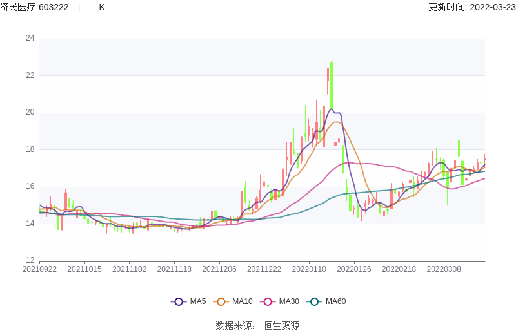Click the teal MA60 legend circle marker

314,301
